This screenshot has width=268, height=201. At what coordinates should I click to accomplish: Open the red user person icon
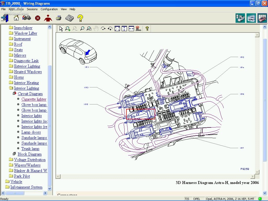pos(48,18)
